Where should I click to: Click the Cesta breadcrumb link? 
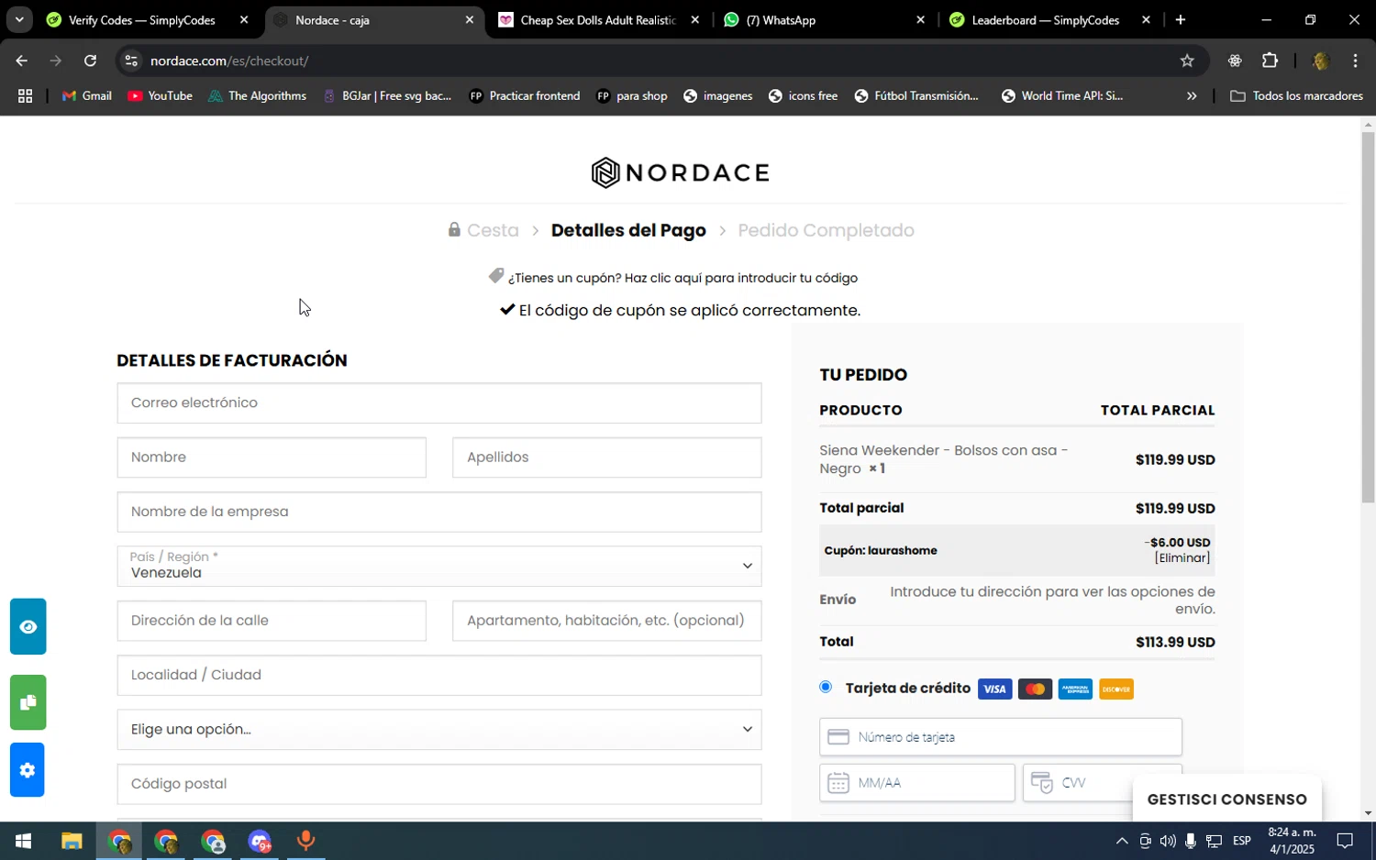493,230
